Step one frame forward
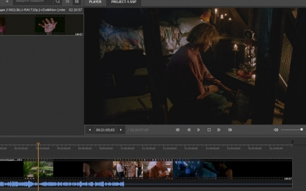306x191 pixels. point(219,130)
